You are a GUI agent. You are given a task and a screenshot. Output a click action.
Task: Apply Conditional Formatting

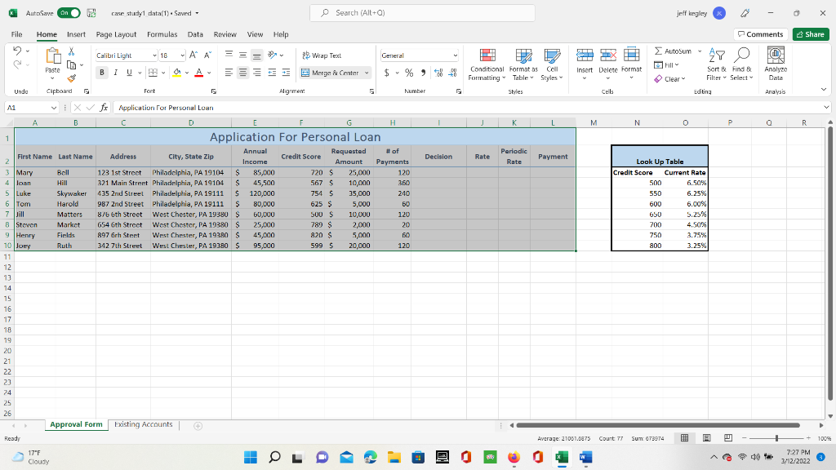[x=487, y=65]
